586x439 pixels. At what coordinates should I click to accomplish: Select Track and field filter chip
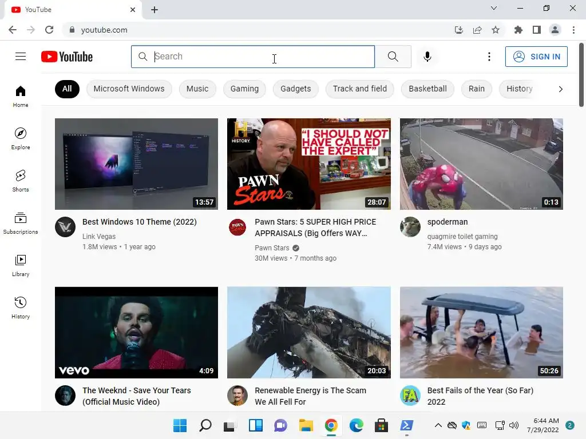(360, 89)
